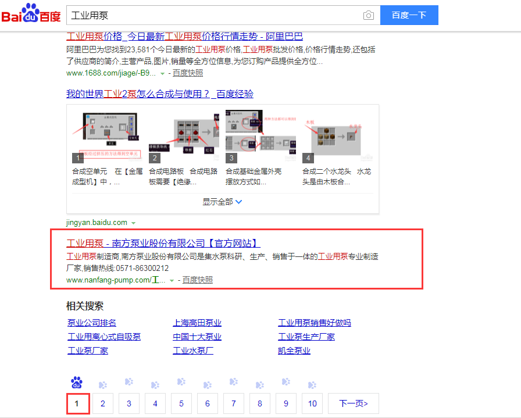Click the paw icon above page 5
The width and height of the screenshot is (521, 418).
point(181,381)
